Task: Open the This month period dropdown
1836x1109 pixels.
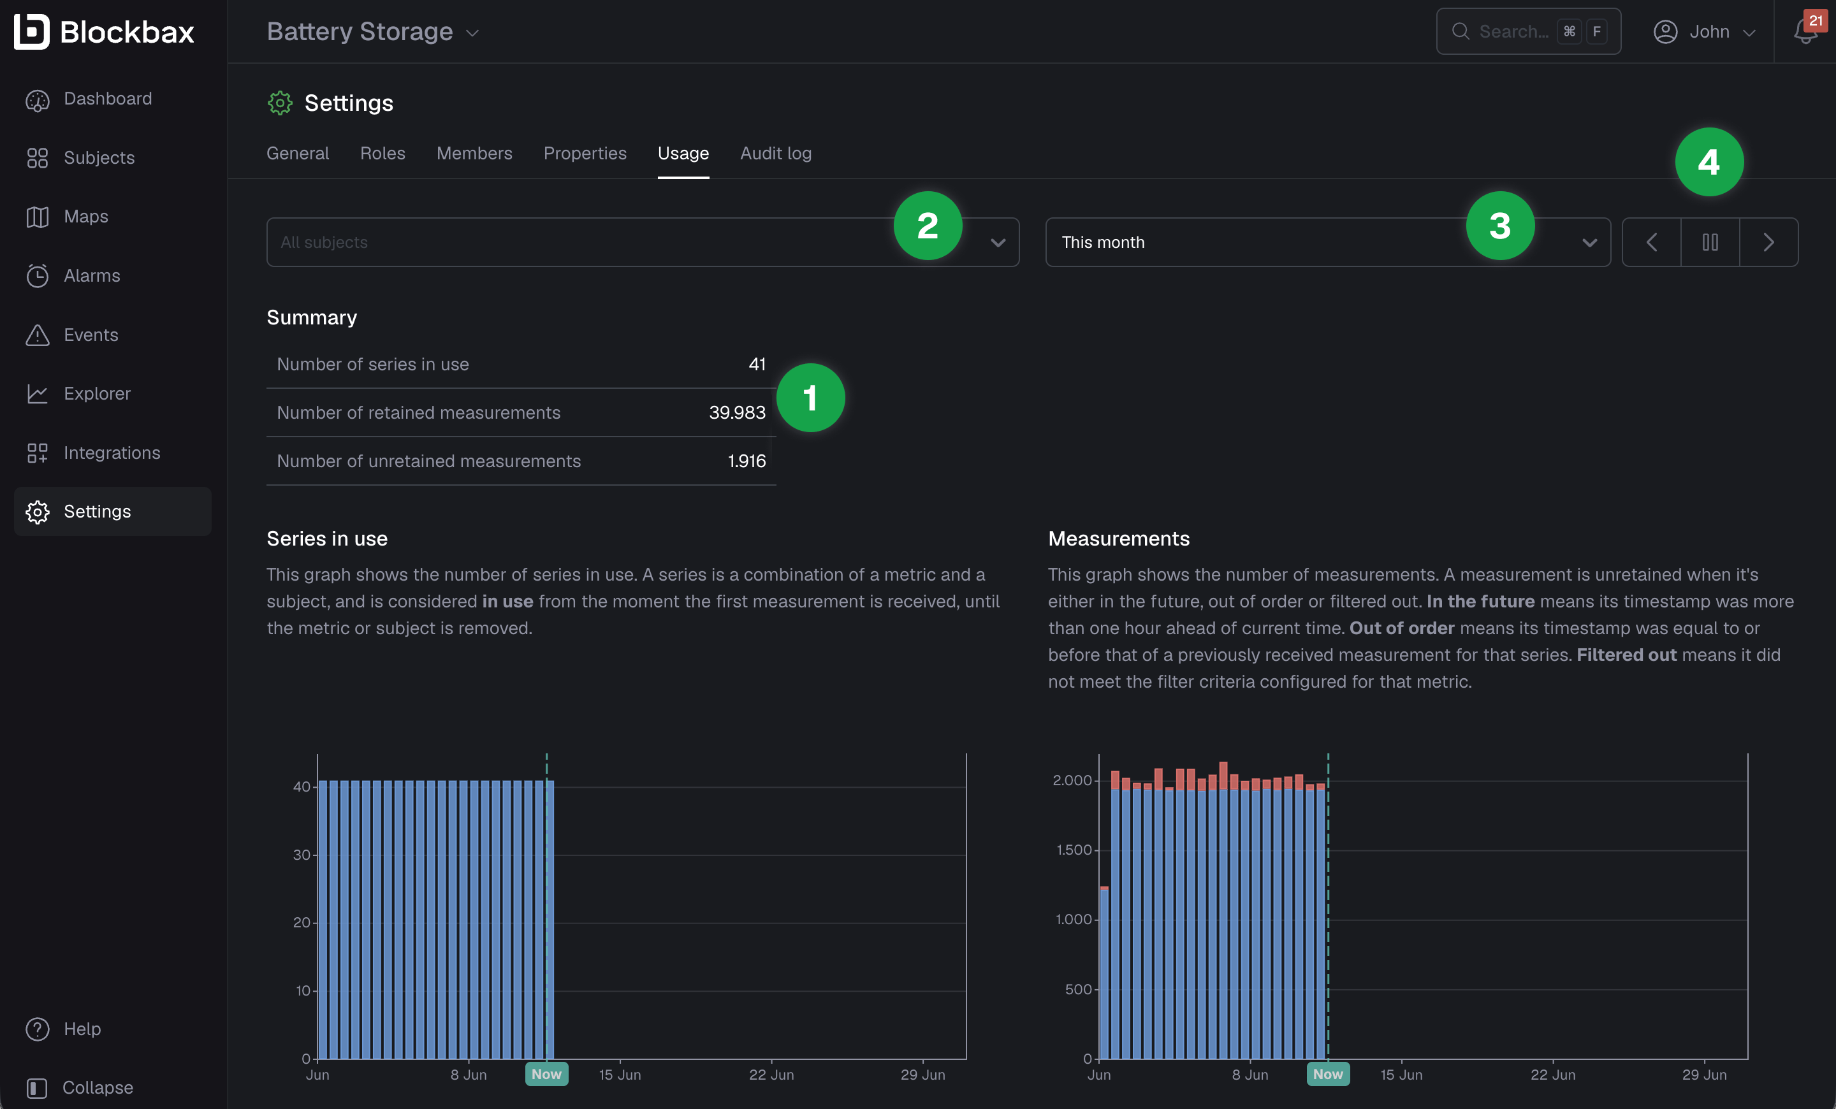Action: [x=1328, y=242]
